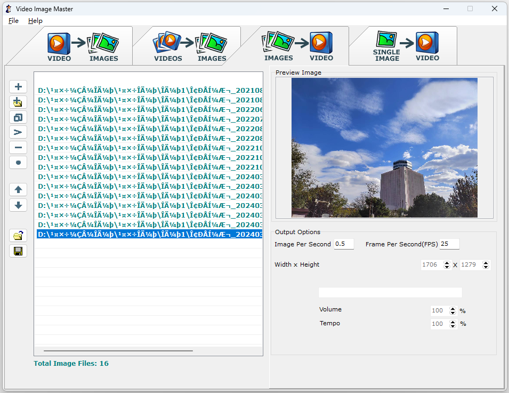Minimize the Video Image Master window
The height and width of the screenshot is (393, 509).
tap(446, 9)
